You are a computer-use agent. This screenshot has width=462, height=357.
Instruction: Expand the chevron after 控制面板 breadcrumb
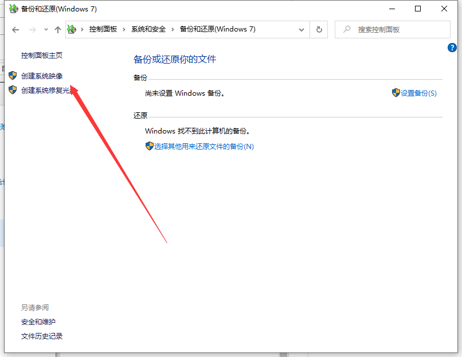pos(124,29)
